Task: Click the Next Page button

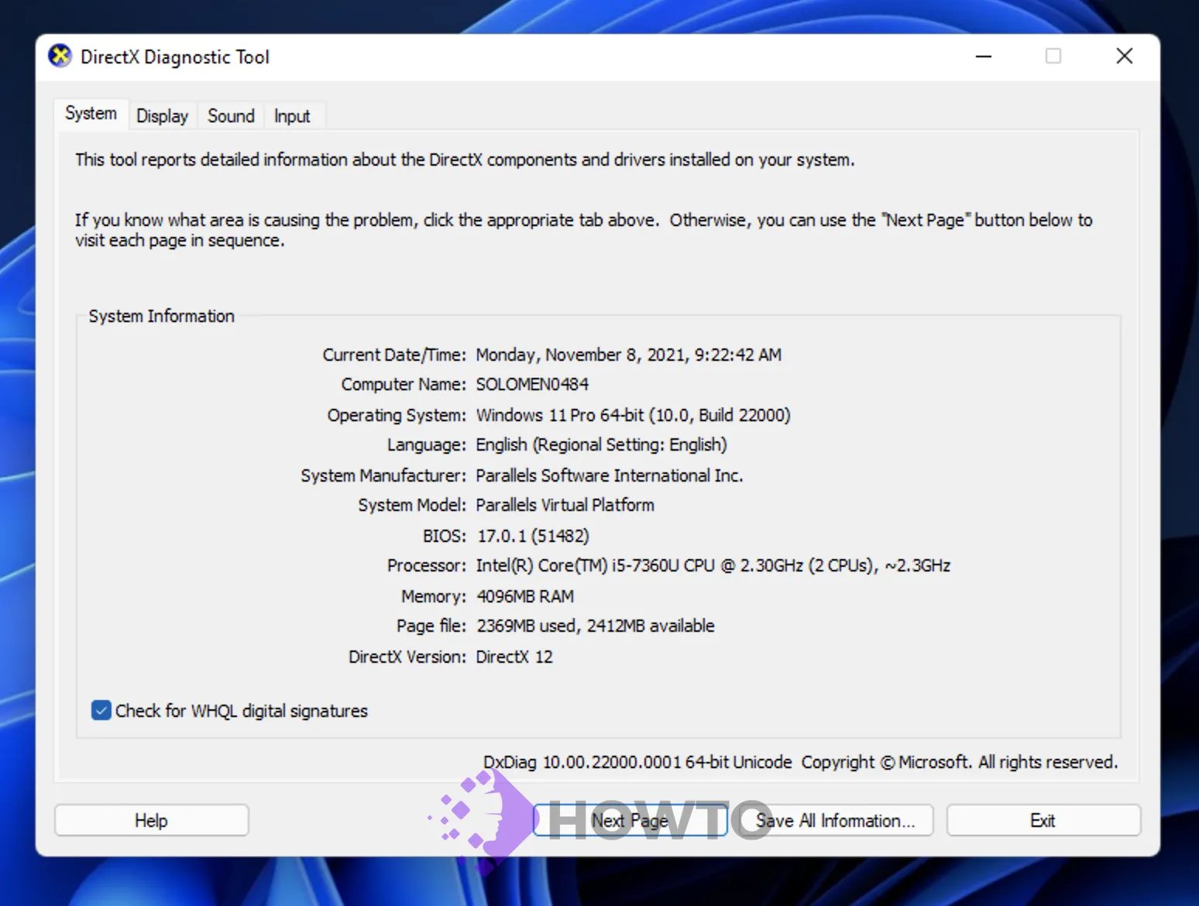Action: [630, 820]
